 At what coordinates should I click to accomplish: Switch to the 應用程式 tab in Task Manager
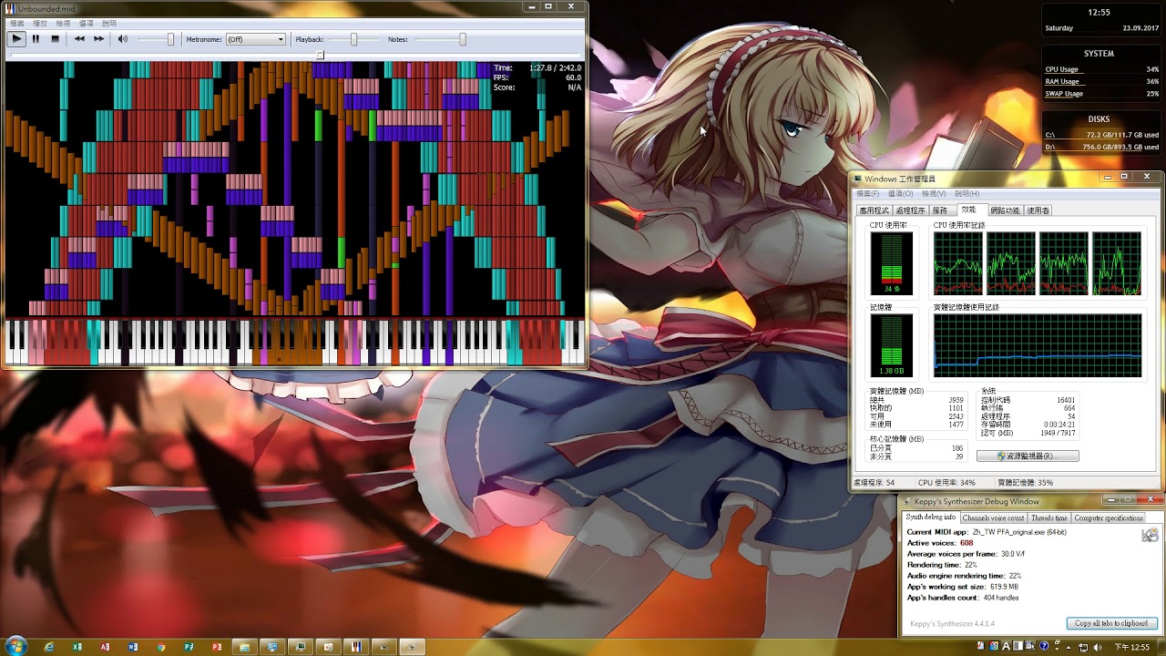tap(874, 210)
